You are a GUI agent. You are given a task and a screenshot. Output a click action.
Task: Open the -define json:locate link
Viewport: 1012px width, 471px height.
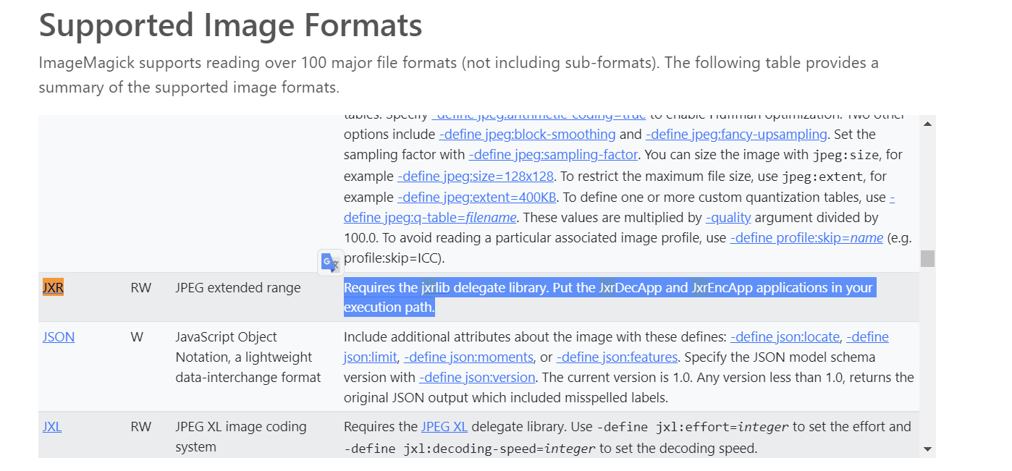click(x=785, y=336)
